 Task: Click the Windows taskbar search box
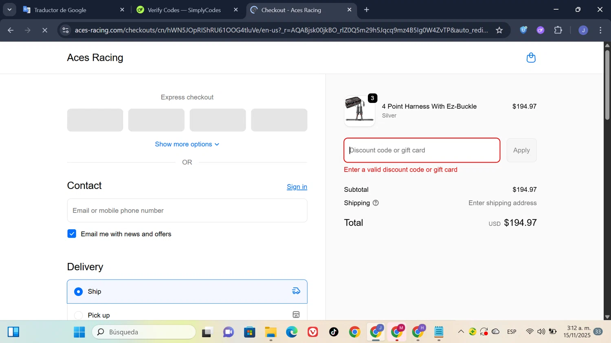pyautogui.click(x=144, y=332)
